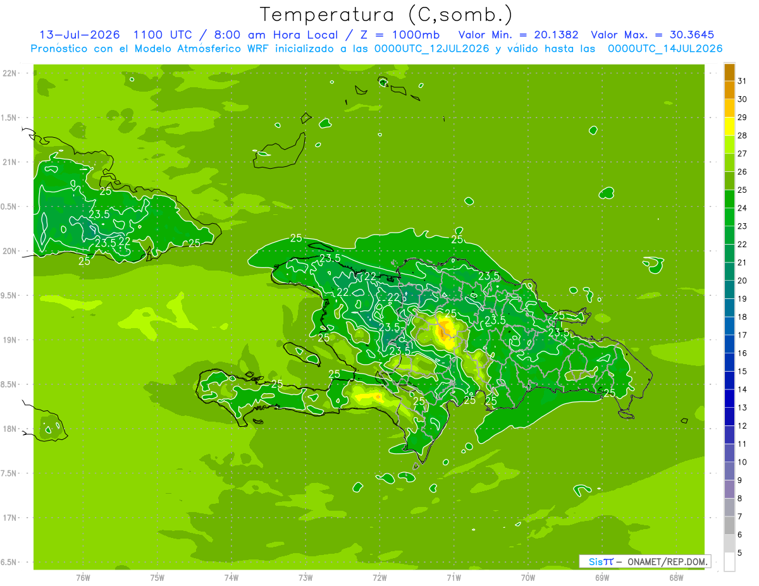Click the "74W" longitude axis label
The width and height of the screenshot is (759, 586).
(231, 578)
